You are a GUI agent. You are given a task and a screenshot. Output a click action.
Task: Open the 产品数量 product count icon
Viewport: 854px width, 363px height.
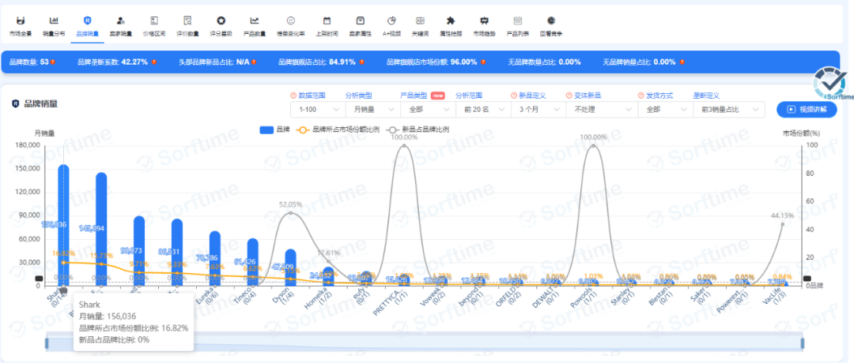pos(255,21)
